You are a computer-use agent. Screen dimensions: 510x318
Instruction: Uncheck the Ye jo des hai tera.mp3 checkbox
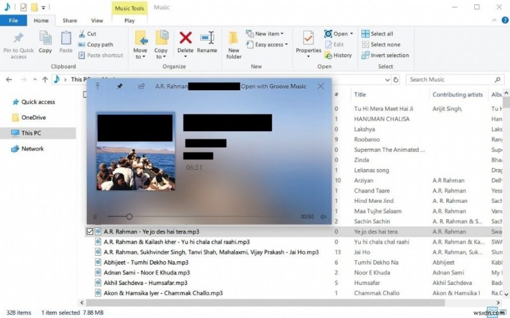90,232
